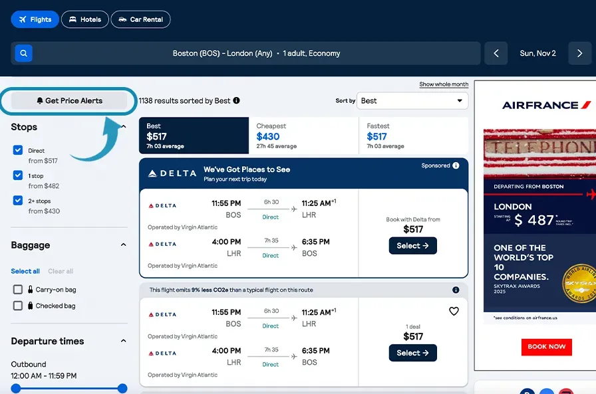Enable the Carry-on bag filter
This screenshot has width=596, height=394.
[x=18, y=288]
